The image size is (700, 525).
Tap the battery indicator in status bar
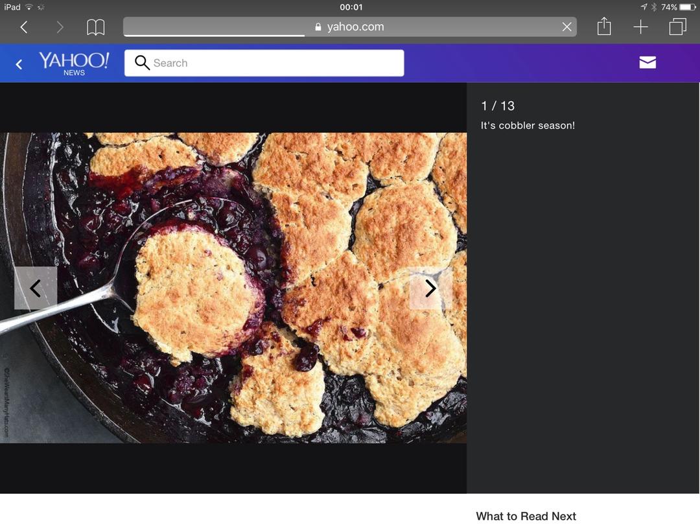coord(687,7)
